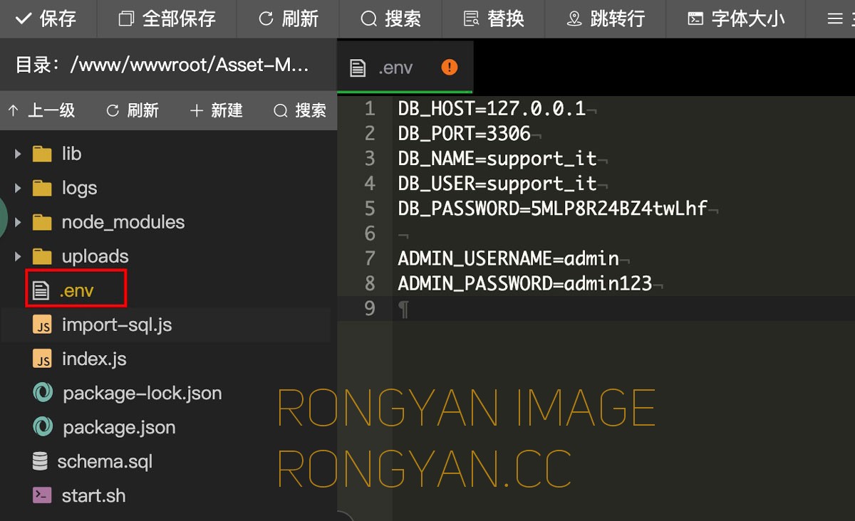Click line number 1 in the gutter
Screen dimensions: 855x521
tap(369, 109)
